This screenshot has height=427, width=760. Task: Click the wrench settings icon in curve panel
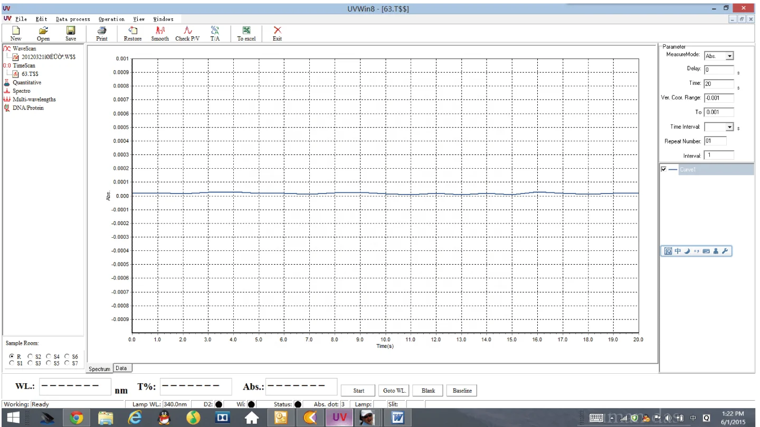click(x=724, y=251)
